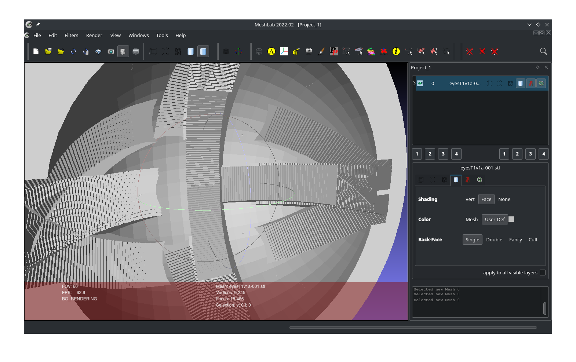Click the trackball globe icon
The height and width of the screenshot is (362, 576).
(259, 51)
